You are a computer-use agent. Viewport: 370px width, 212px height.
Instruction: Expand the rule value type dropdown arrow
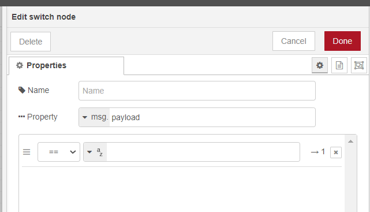tap(89, 152)
